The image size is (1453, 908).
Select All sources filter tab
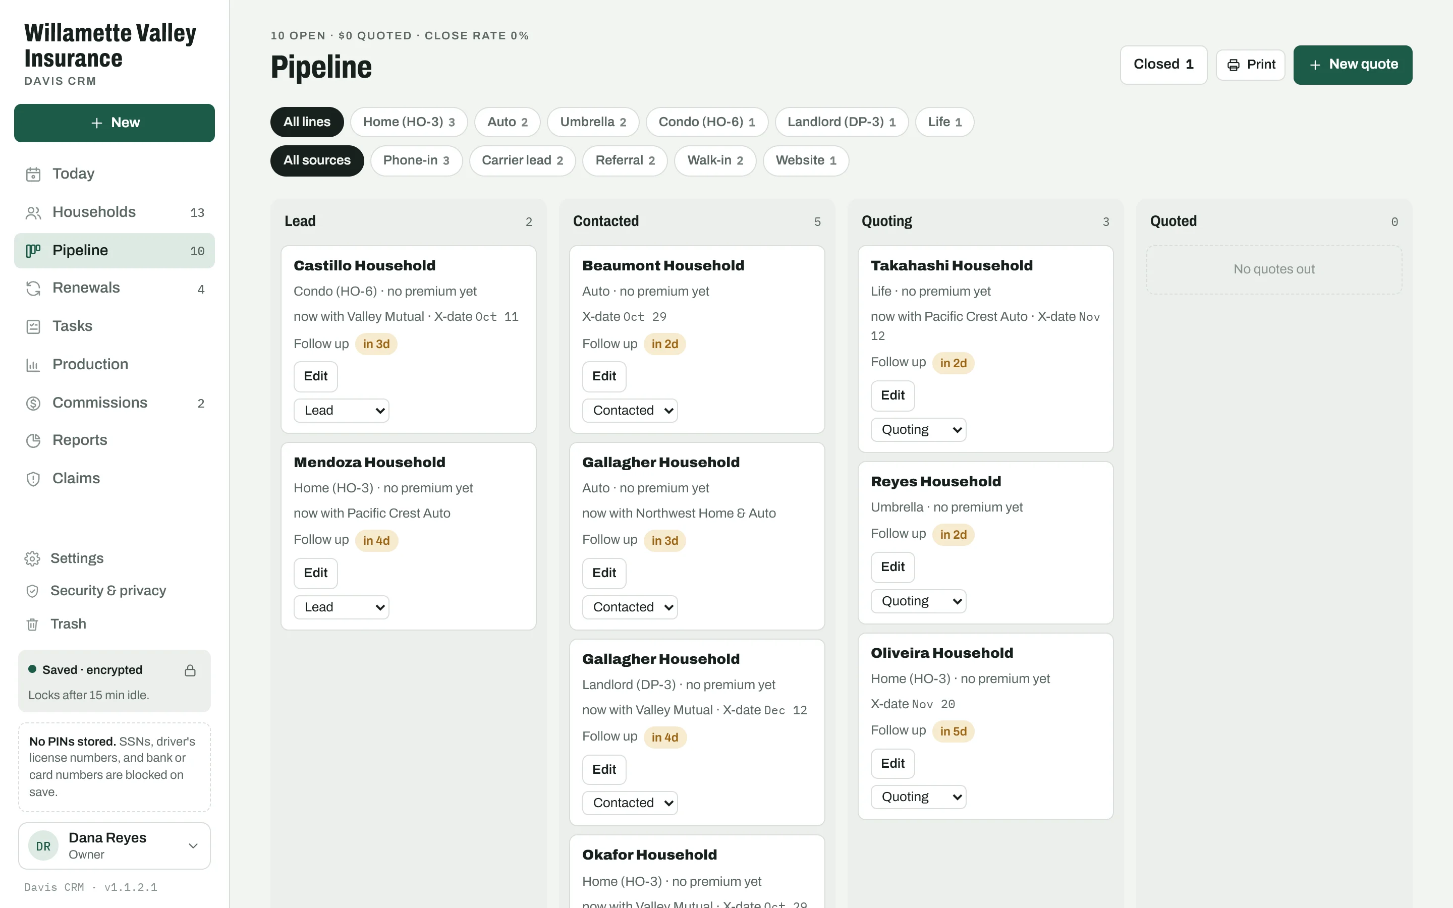point(317,160)
